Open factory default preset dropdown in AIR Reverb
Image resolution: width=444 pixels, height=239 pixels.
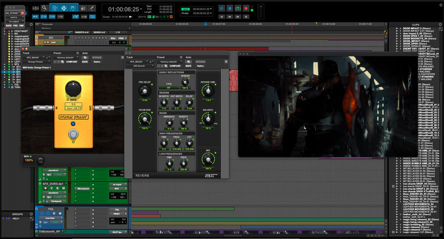pyautogui.click(x=169, y=62)
